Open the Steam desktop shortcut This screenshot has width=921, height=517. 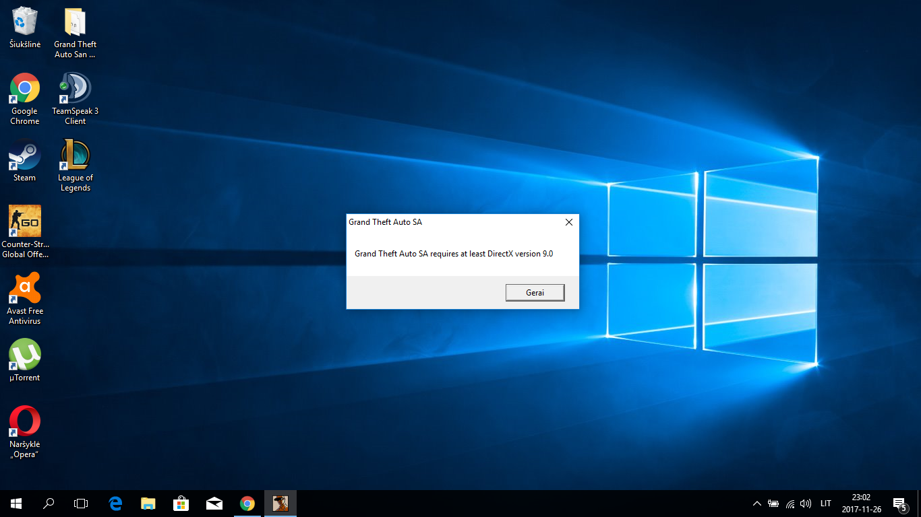(x=25, y=160)
